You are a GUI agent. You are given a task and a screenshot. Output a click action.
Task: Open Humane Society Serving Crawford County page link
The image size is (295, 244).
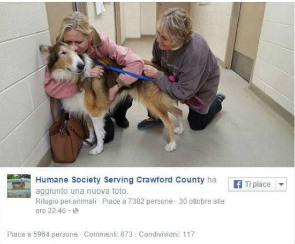click(x=120, y=180)
